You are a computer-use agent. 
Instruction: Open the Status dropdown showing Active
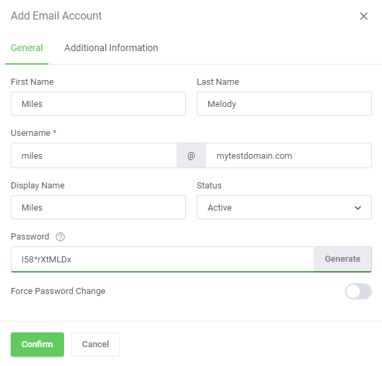(x=284, y=207)
